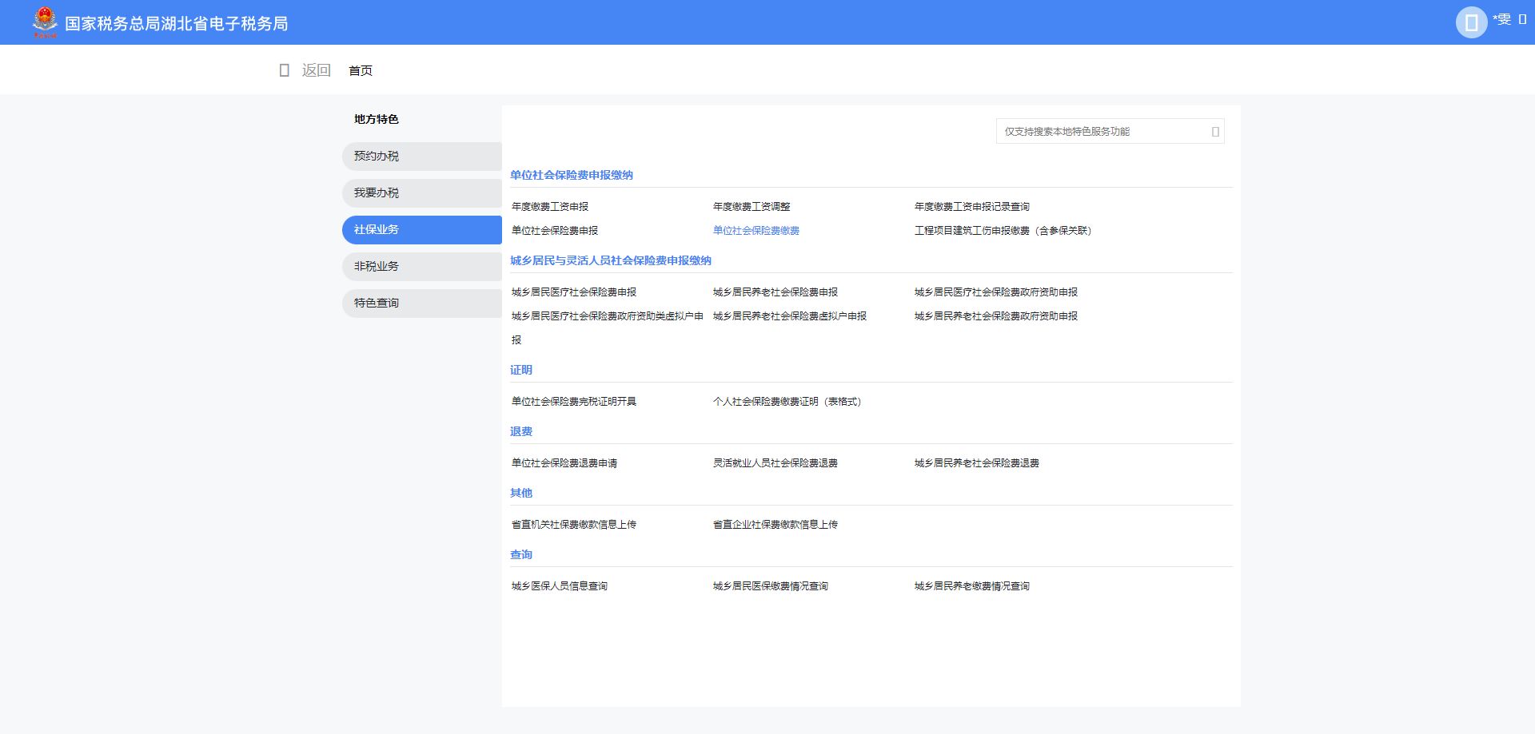Open 城乡居民养老社会保险费虚拟户申报
1535x734 pixels.
tap(790, 316)
